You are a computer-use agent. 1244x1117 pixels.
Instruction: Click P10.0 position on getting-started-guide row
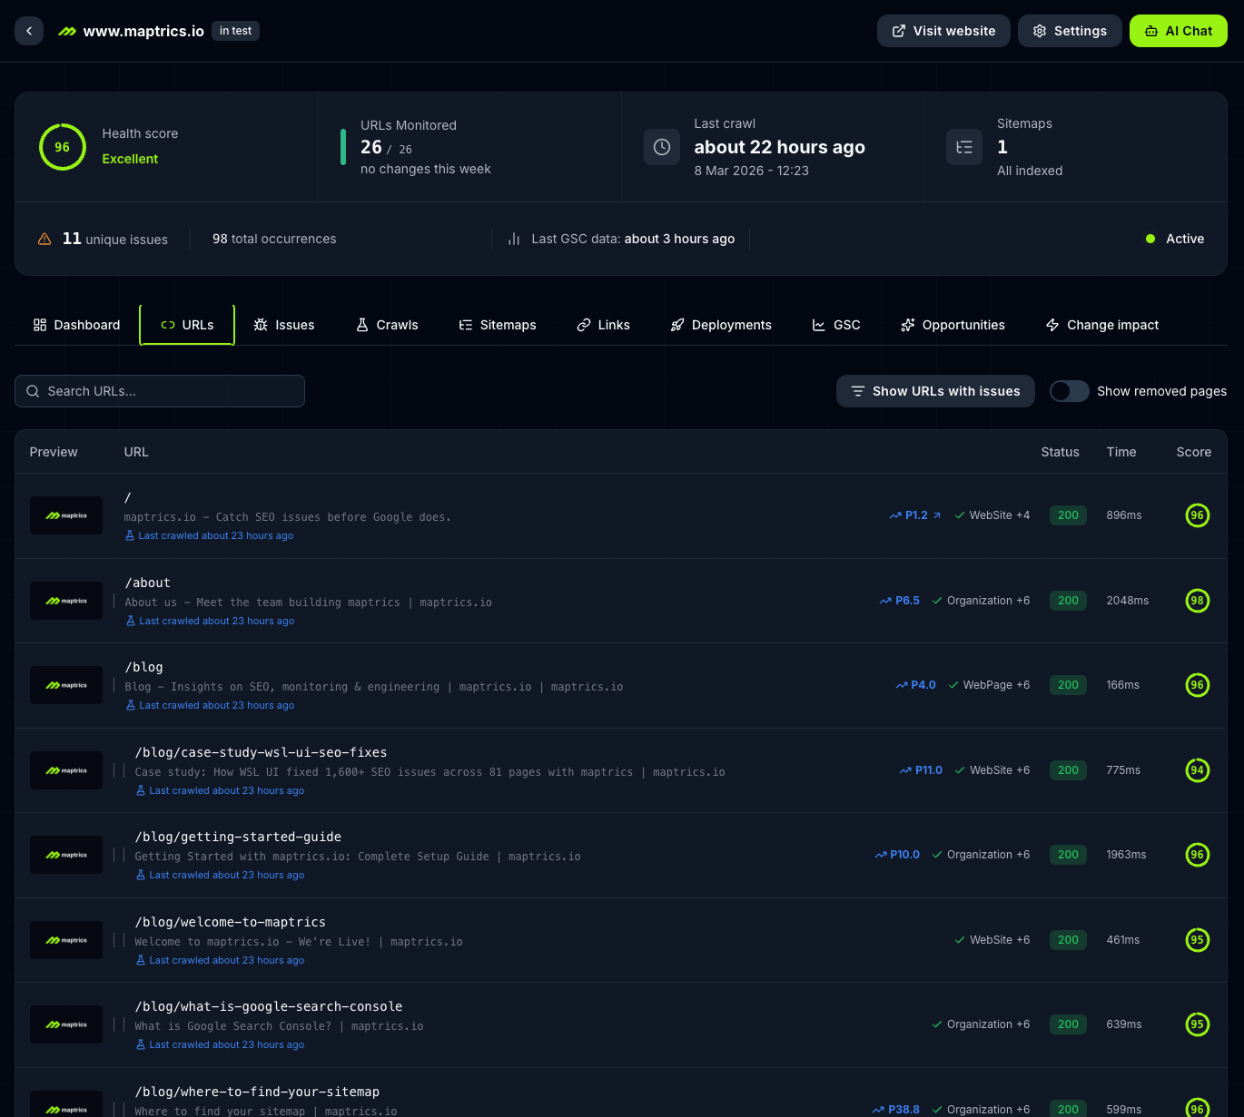pyautogui.click(x=897, y=855)
